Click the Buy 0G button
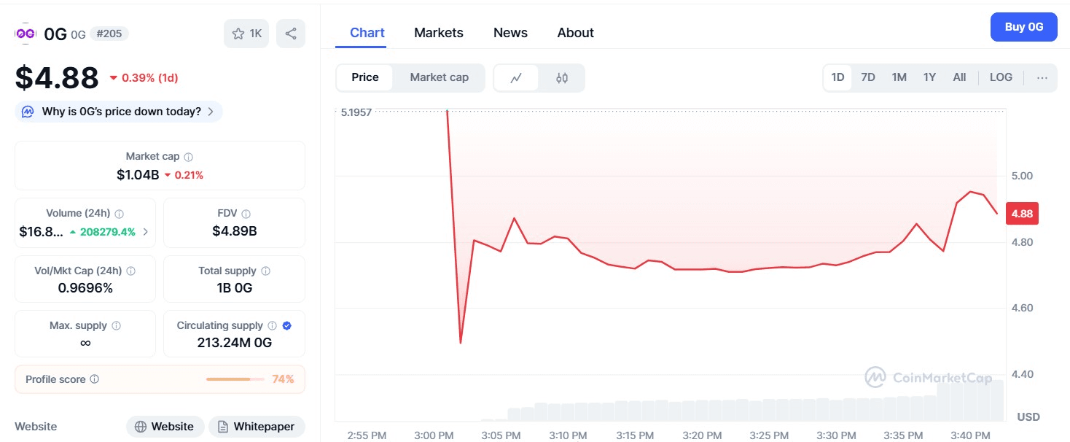The height and width of the screenshot is (442, 1070). click(x=1023, y=27)
